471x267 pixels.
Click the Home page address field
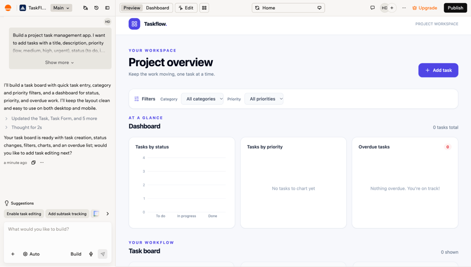point(288,8)
